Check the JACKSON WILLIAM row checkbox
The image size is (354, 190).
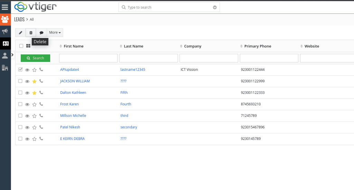point(20,81)
